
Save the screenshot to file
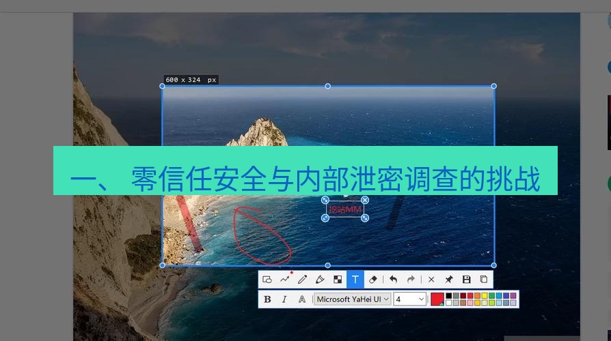tap(466, 279)
